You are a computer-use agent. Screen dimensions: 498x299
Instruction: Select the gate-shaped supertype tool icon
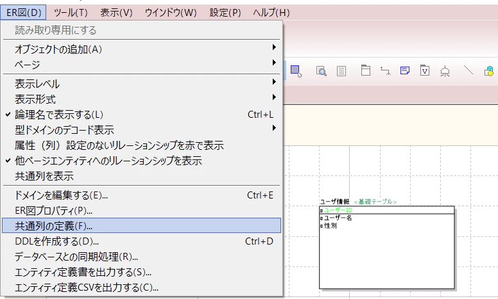tap(445, 72)
